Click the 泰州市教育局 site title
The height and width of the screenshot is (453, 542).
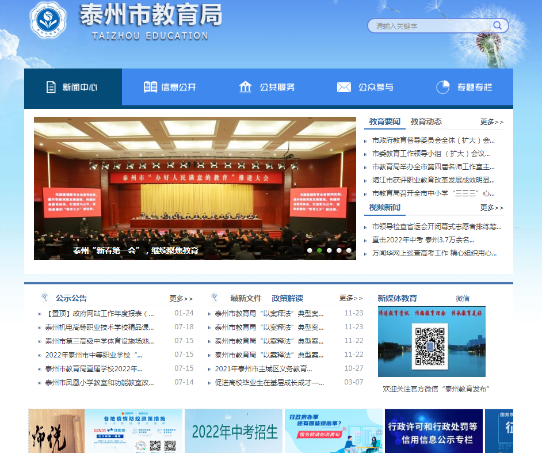tap(151, 15)
